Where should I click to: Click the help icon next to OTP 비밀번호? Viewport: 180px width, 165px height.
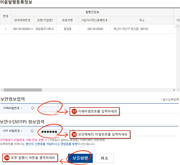[x=32, y=131]
